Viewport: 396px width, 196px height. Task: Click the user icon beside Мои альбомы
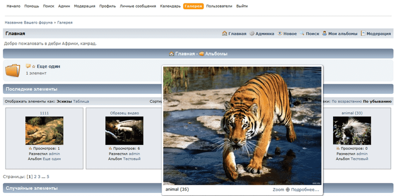(x=324, y=34)
